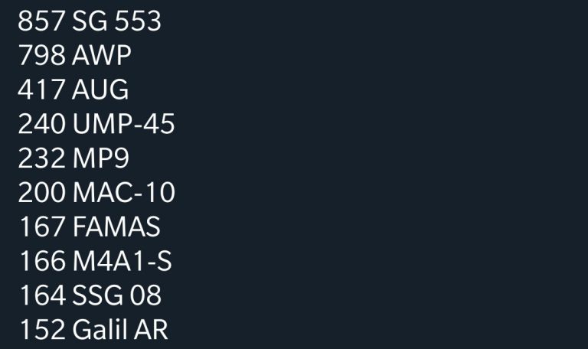Click the number 164

tap(41, 295)
